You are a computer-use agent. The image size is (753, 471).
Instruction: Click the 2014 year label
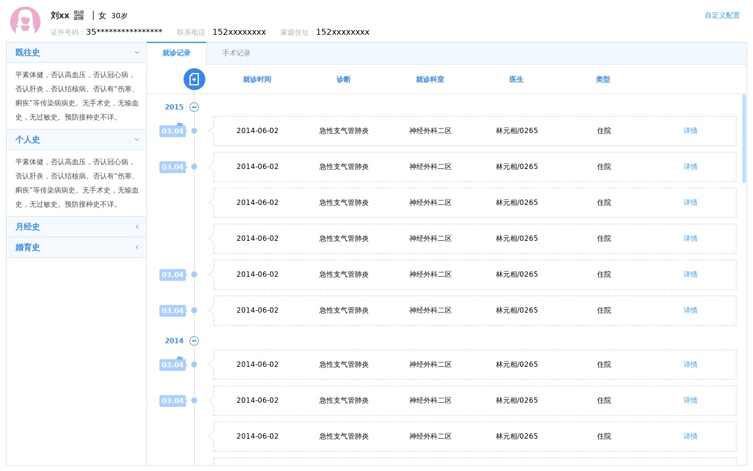point(174,341)
